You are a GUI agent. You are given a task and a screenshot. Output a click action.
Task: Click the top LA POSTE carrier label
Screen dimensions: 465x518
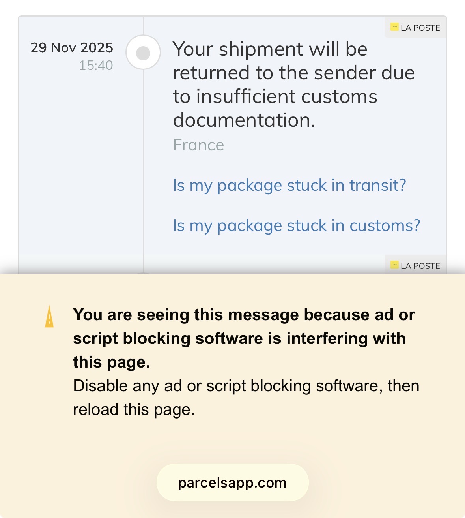tap(420, 28)
